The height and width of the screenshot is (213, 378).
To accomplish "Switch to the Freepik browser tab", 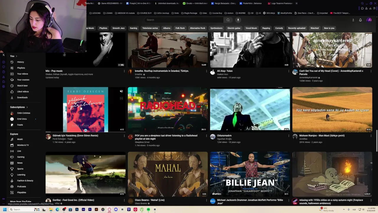I will 138,3.
